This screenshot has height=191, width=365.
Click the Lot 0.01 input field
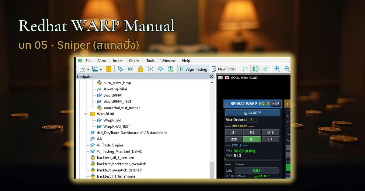tap(256, 171)
